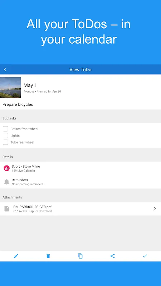This screenshot has width=161, height=286.
Task: Delete the ToDo with trash icon
Action: click(x=48, y=256)
